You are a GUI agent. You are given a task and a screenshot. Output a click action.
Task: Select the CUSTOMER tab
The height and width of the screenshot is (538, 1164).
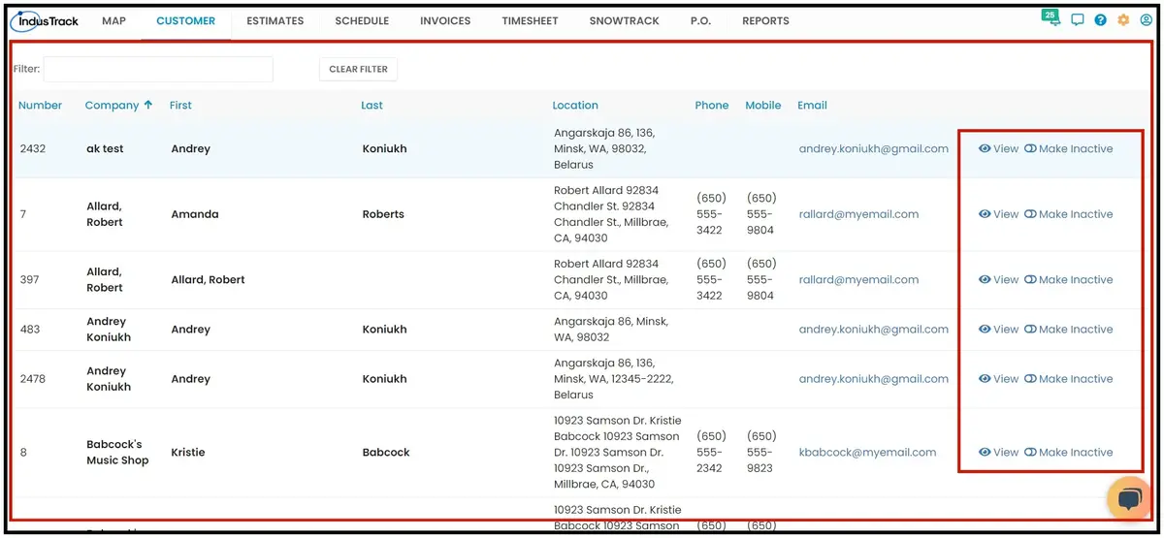(x=186, y=21)
